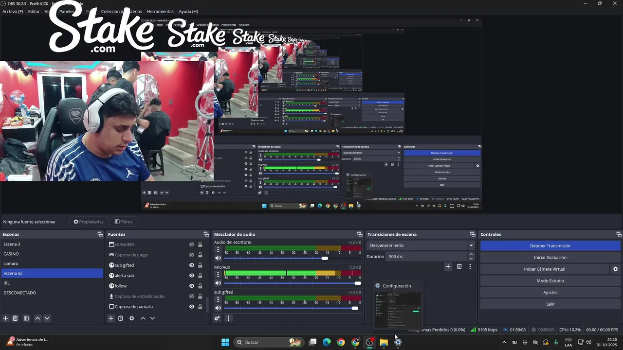Delete selected source with trash icon
The height and width of the screenshot is (350, 623).
tap(121, 318)
